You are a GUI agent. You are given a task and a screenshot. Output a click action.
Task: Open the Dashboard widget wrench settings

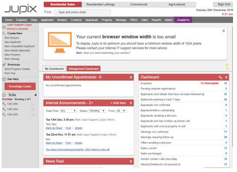[220, 77]
